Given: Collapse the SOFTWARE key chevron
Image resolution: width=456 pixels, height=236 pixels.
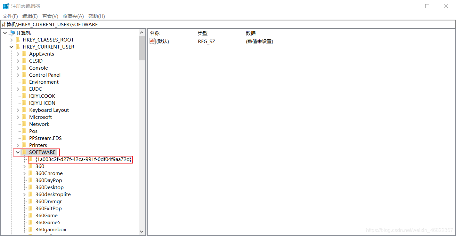Looking at the screenshot, I should [18, 152].
